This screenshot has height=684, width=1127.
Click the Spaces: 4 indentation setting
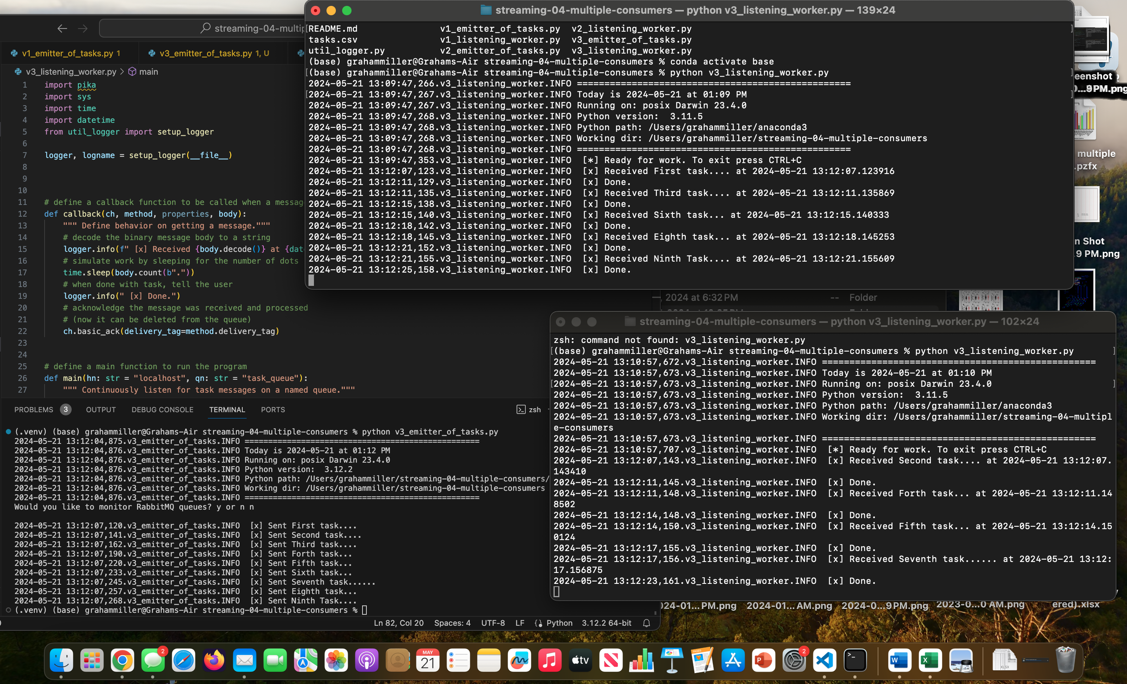(x=452, y=623)
